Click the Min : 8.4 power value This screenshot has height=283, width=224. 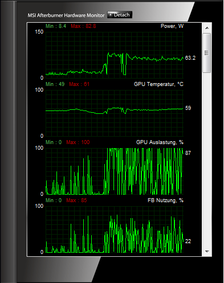click(56, 26)
